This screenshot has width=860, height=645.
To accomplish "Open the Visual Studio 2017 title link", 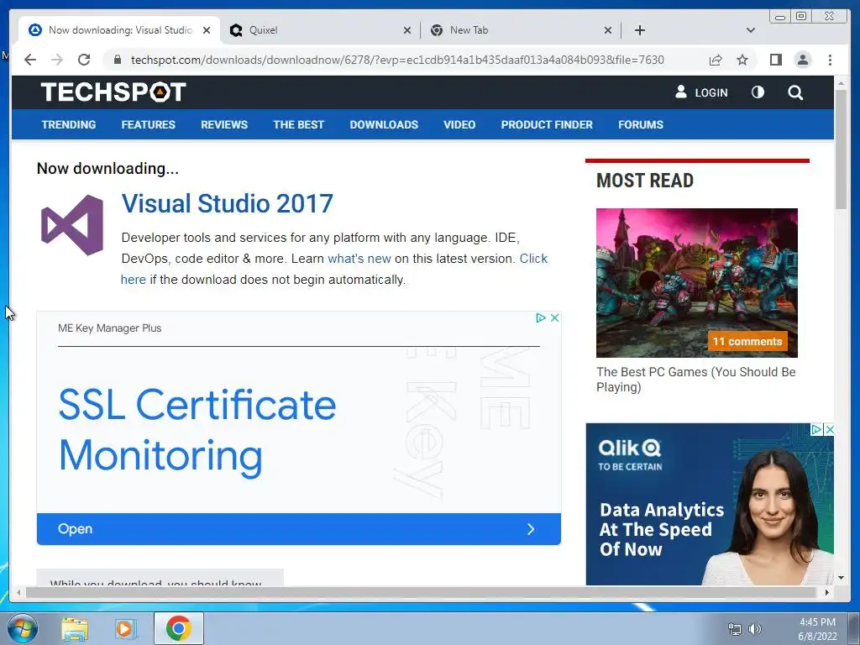I will click(x=227, y=203).
